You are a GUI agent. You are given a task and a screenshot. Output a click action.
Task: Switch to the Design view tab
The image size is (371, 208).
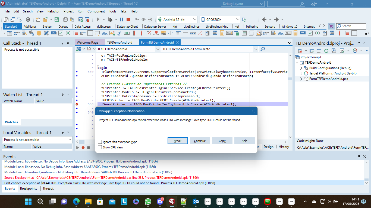click(x=268, y=147)
